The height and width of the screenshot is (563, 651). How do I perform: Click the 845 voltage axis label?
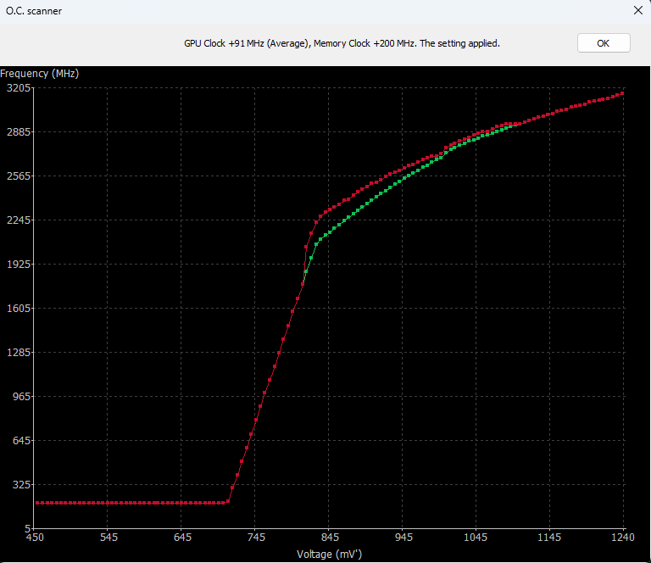[330, 537]
